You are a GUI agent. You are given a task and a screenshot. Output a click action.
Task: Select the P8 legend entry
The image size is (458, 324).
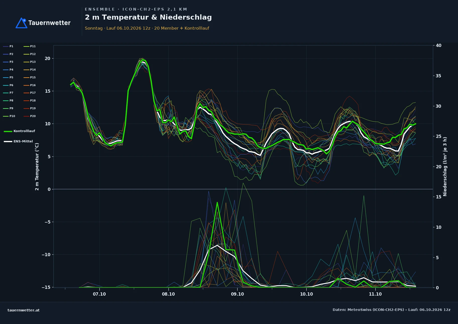(8, 100)
